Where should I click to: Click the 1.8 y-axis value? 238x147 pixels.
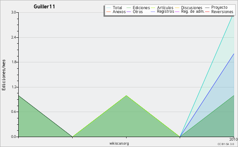click(x=13, y=62)
